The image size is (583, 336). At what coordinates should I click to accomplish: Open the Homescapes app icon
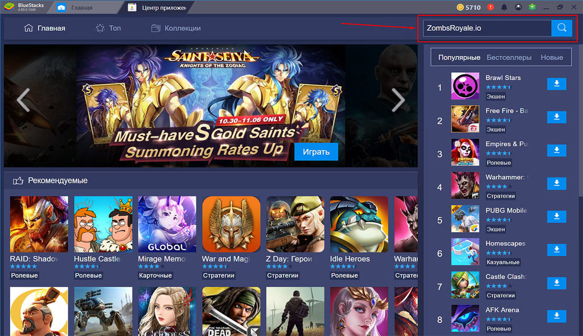click(x=465, y=252)
